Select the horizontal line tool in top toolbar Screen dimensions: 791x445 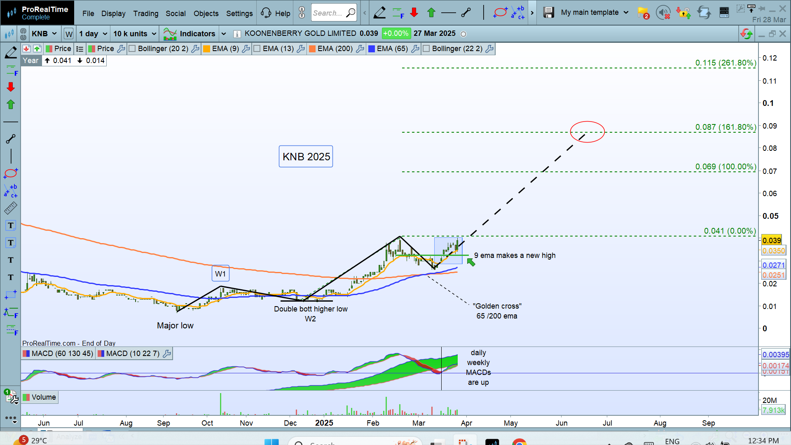[448, 13]
